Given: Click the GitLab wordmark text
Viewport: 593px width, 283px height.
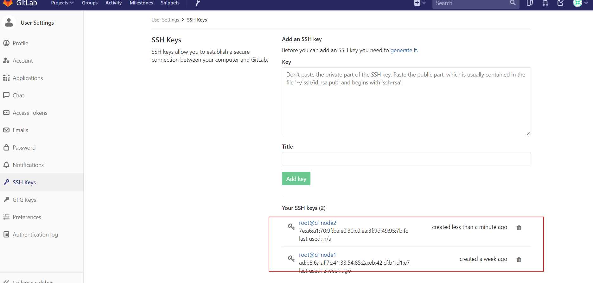Looking at the screenshot, I should click(27, 3).
